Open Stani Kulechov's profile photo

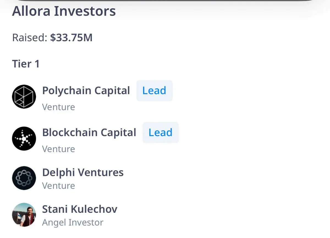[x=24, y=215]
